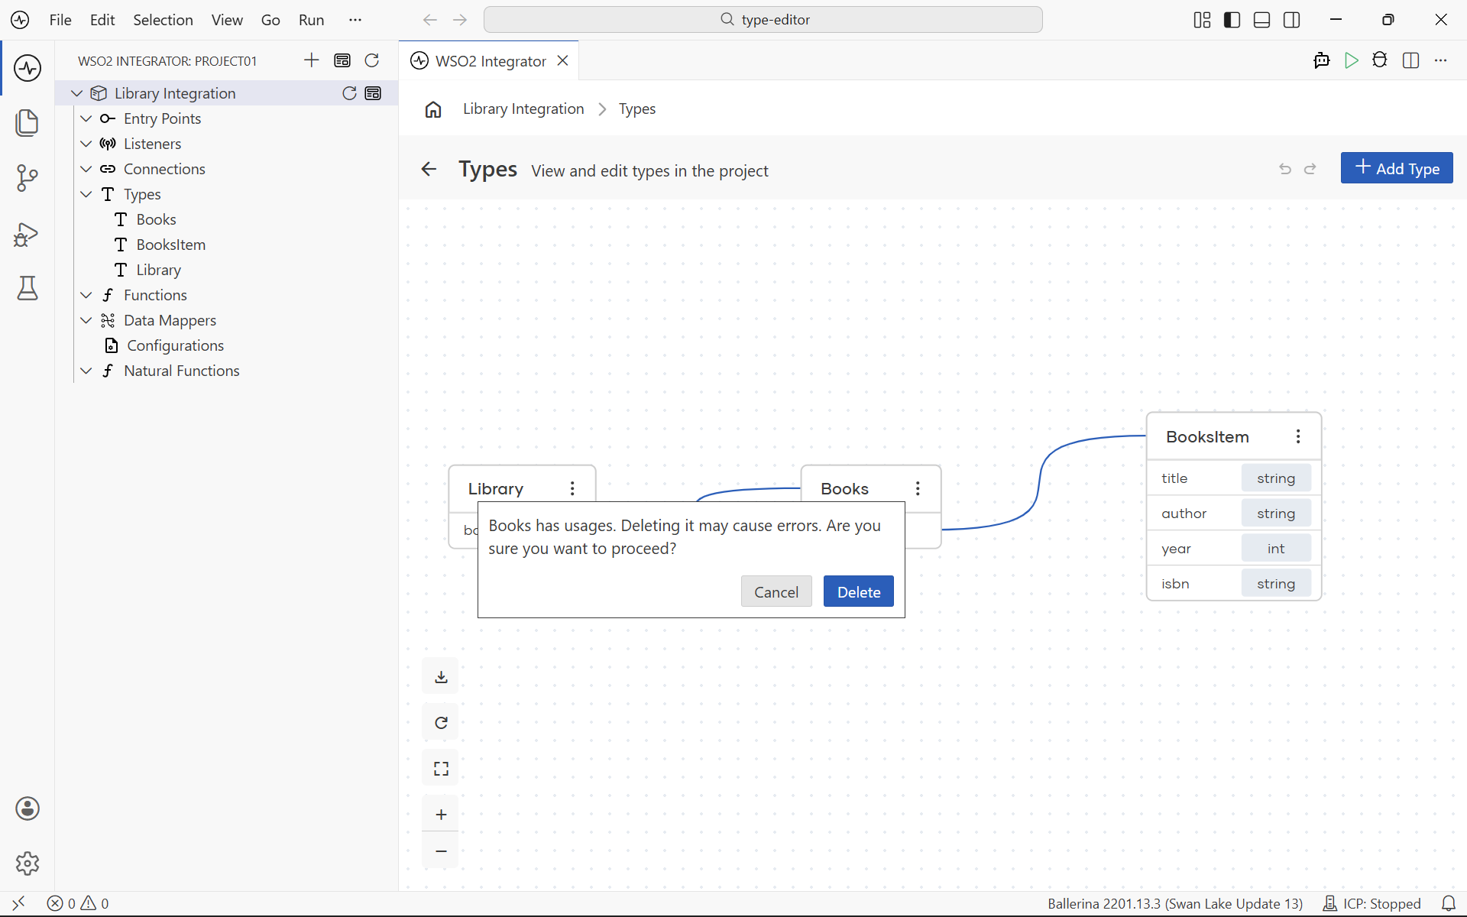This screenshot has height=917, width=1467.
Task: Open the WSO2 Integrator activity bar icon
Action: coord(28,68)
